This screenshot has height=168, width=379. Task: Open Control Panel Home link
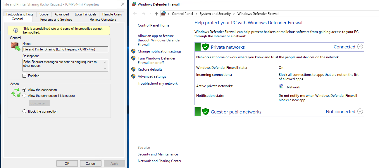154,25
